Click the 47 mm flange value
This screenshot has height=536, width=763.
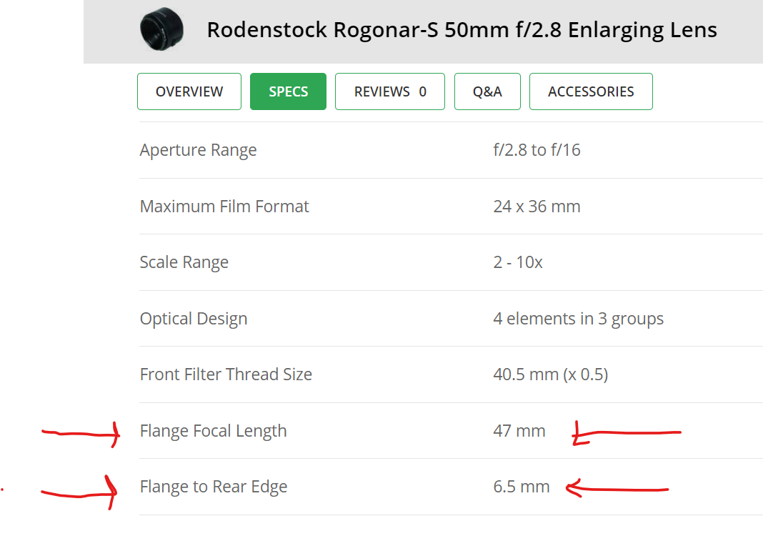coord(519,431)
